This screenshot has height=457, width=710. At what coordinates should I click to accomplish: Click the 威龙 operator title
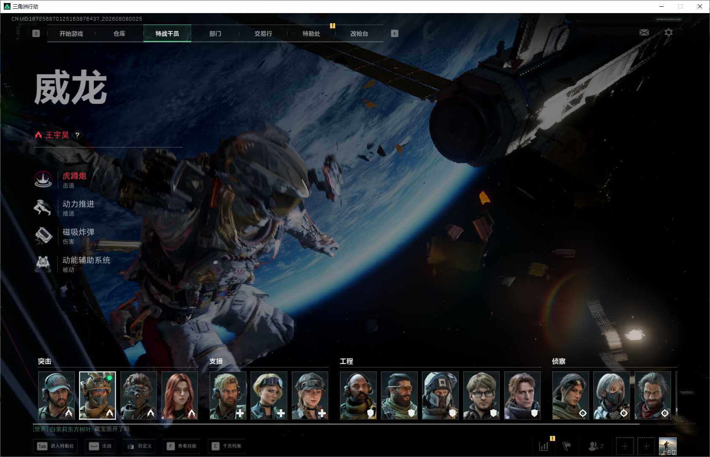(x=70, y=87)
